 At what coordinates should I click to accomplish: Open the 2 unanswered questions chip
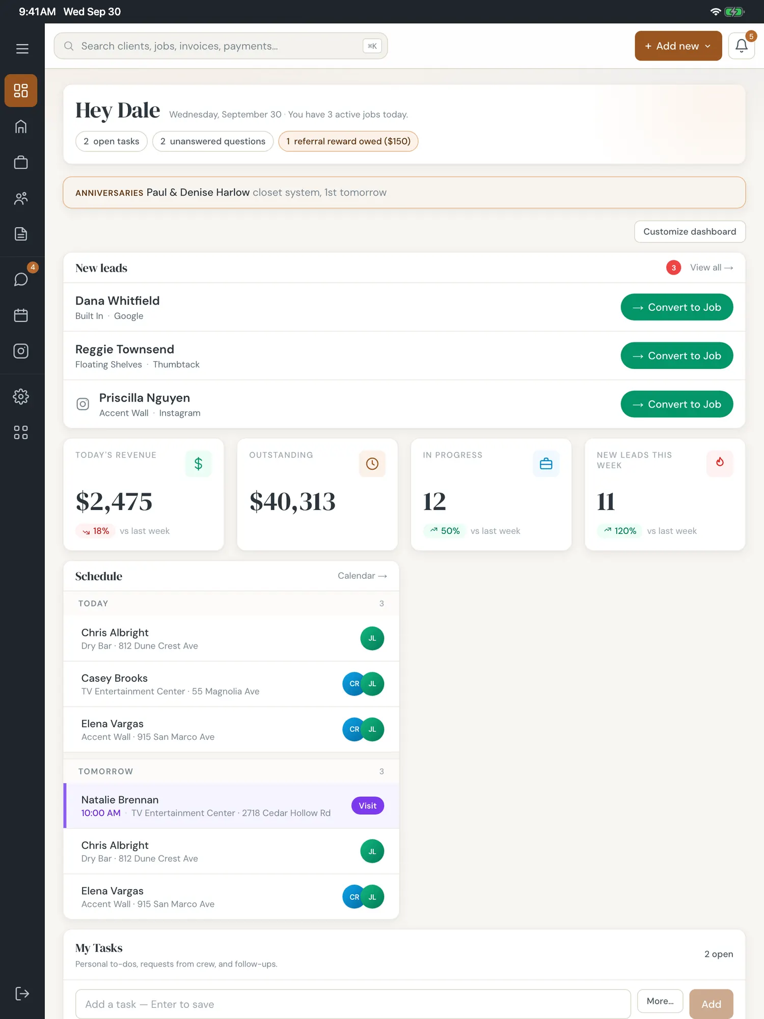213,141
